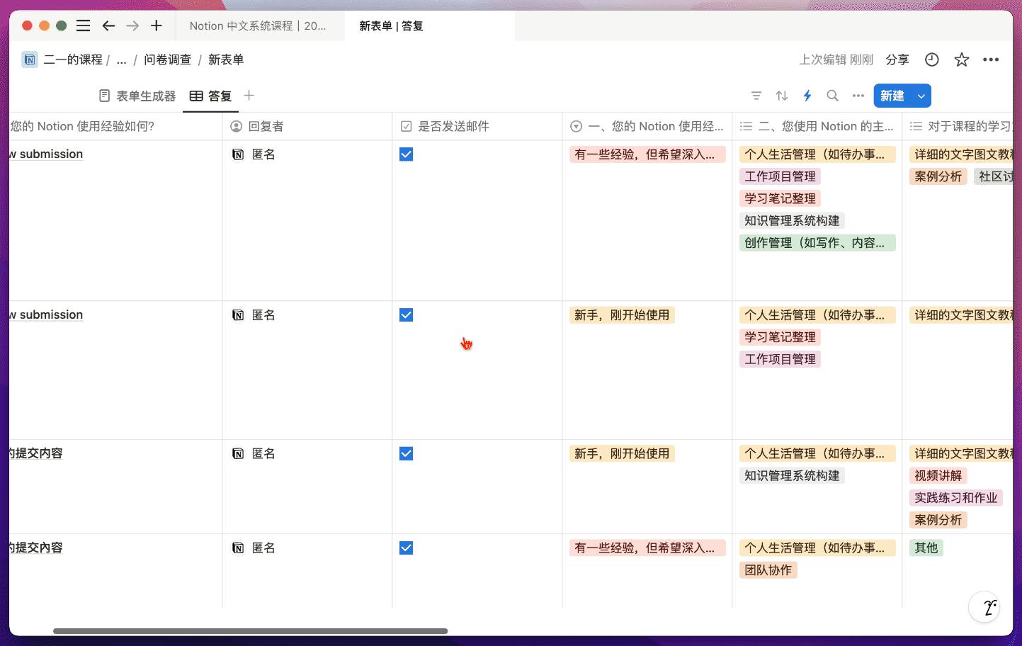Go back with the left arrow
Screen dimensions: 1022x646
point(108,25)
